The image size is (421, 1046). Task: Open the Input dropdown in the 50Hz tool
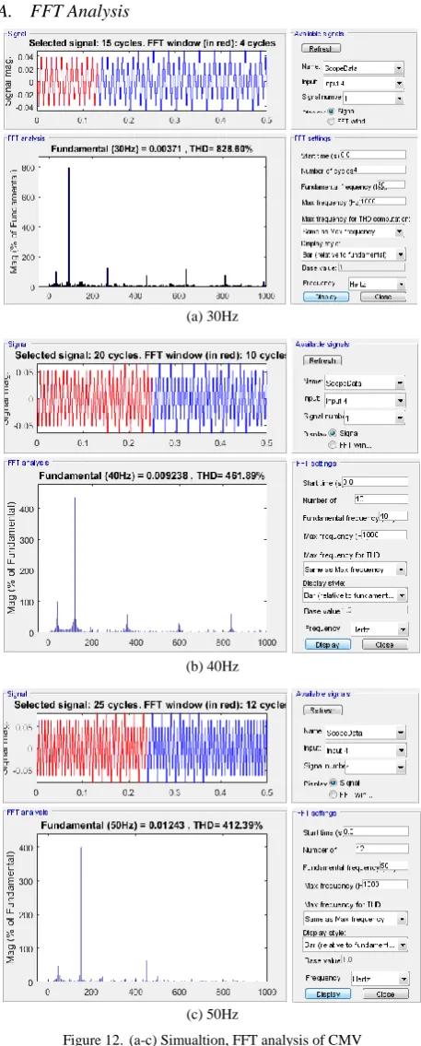click(364, 749)
